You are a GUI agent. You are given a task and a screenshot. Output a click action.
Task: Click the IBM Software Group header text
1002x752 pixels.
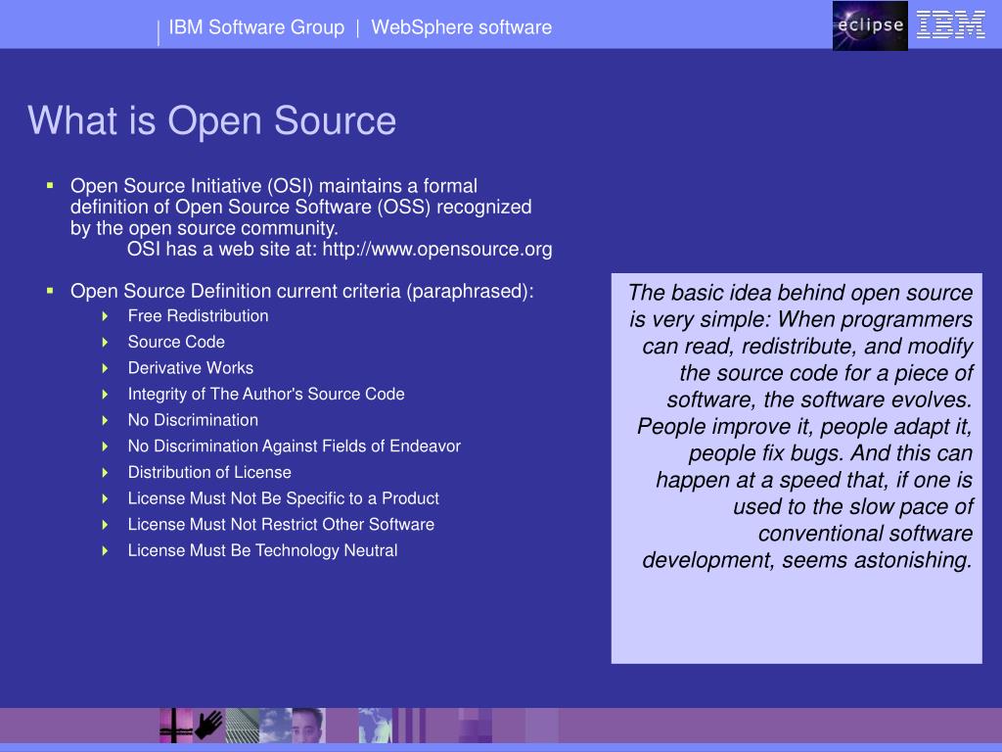[x=256, y=27]
